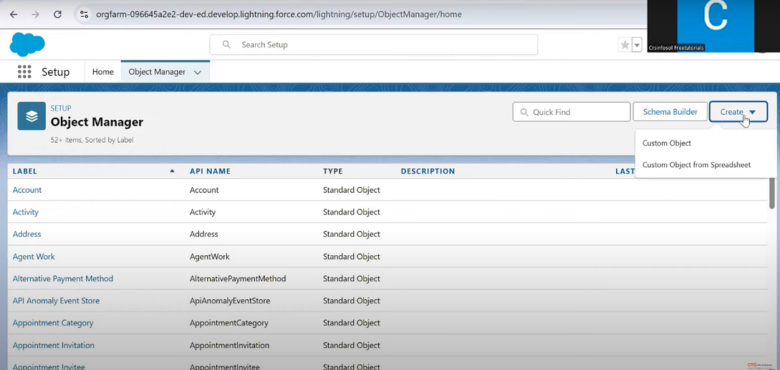
Task: Click the browser address bar URL
Action: (279, 14)
